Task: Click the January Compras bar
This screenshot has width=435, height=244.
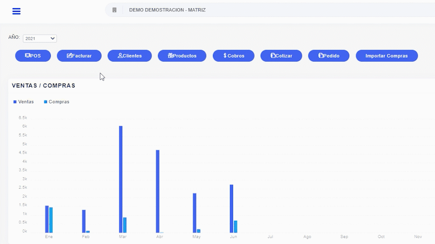Action: coord(51,220)
